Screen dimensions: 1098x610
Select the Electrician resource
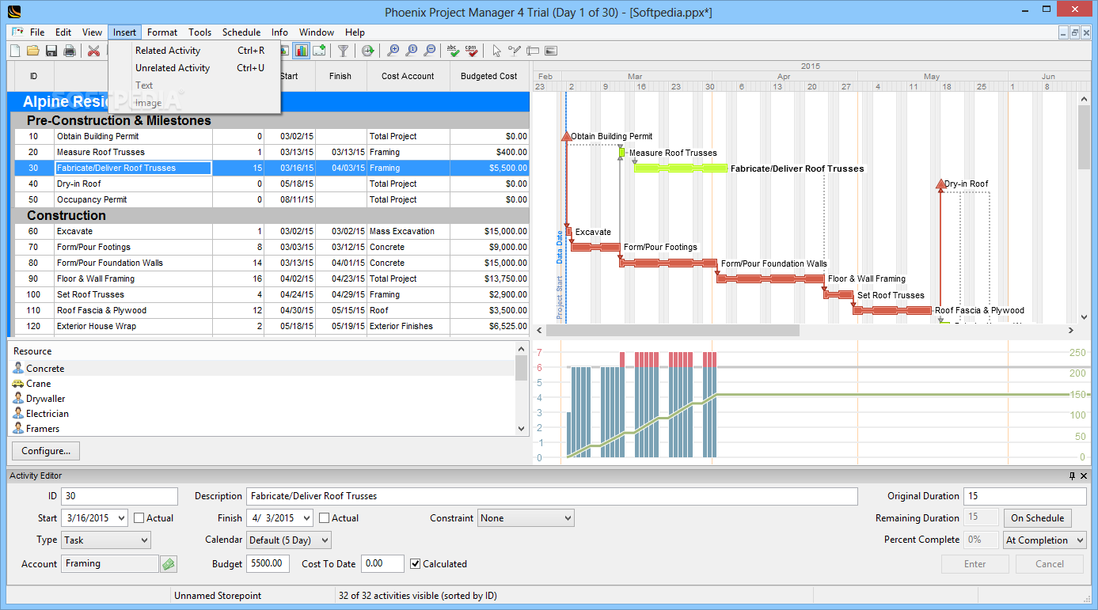pos(262,414)
